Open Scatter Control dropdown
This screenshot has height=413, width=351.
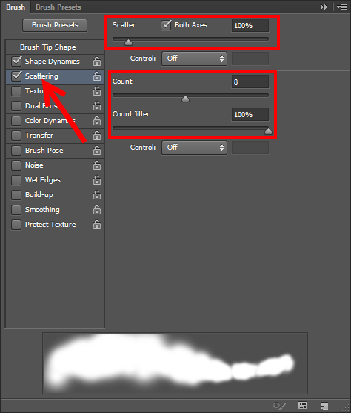tap(194, 59)
